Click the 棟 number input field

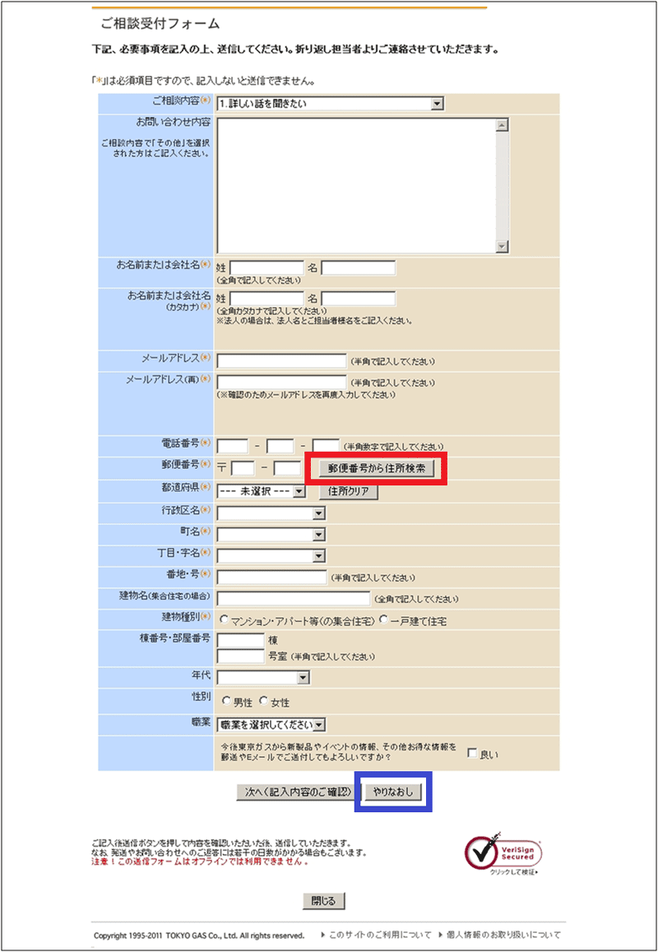[x=240, y=640]
